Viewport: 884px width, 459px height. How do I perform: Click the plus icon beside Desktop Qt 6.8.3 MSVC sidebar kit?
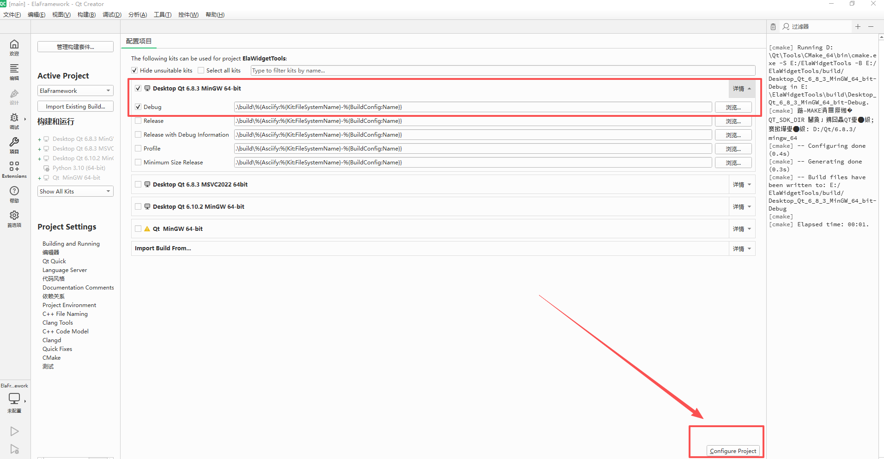[40, 149]
